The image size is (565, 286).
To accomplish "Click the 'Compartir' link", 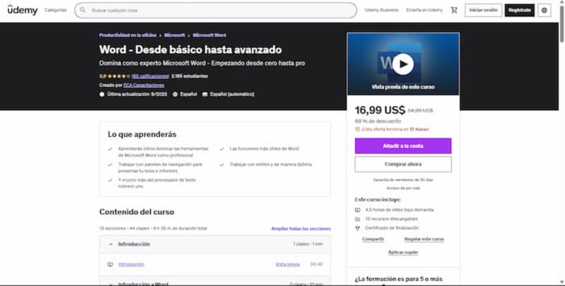I will pos(373,239).
